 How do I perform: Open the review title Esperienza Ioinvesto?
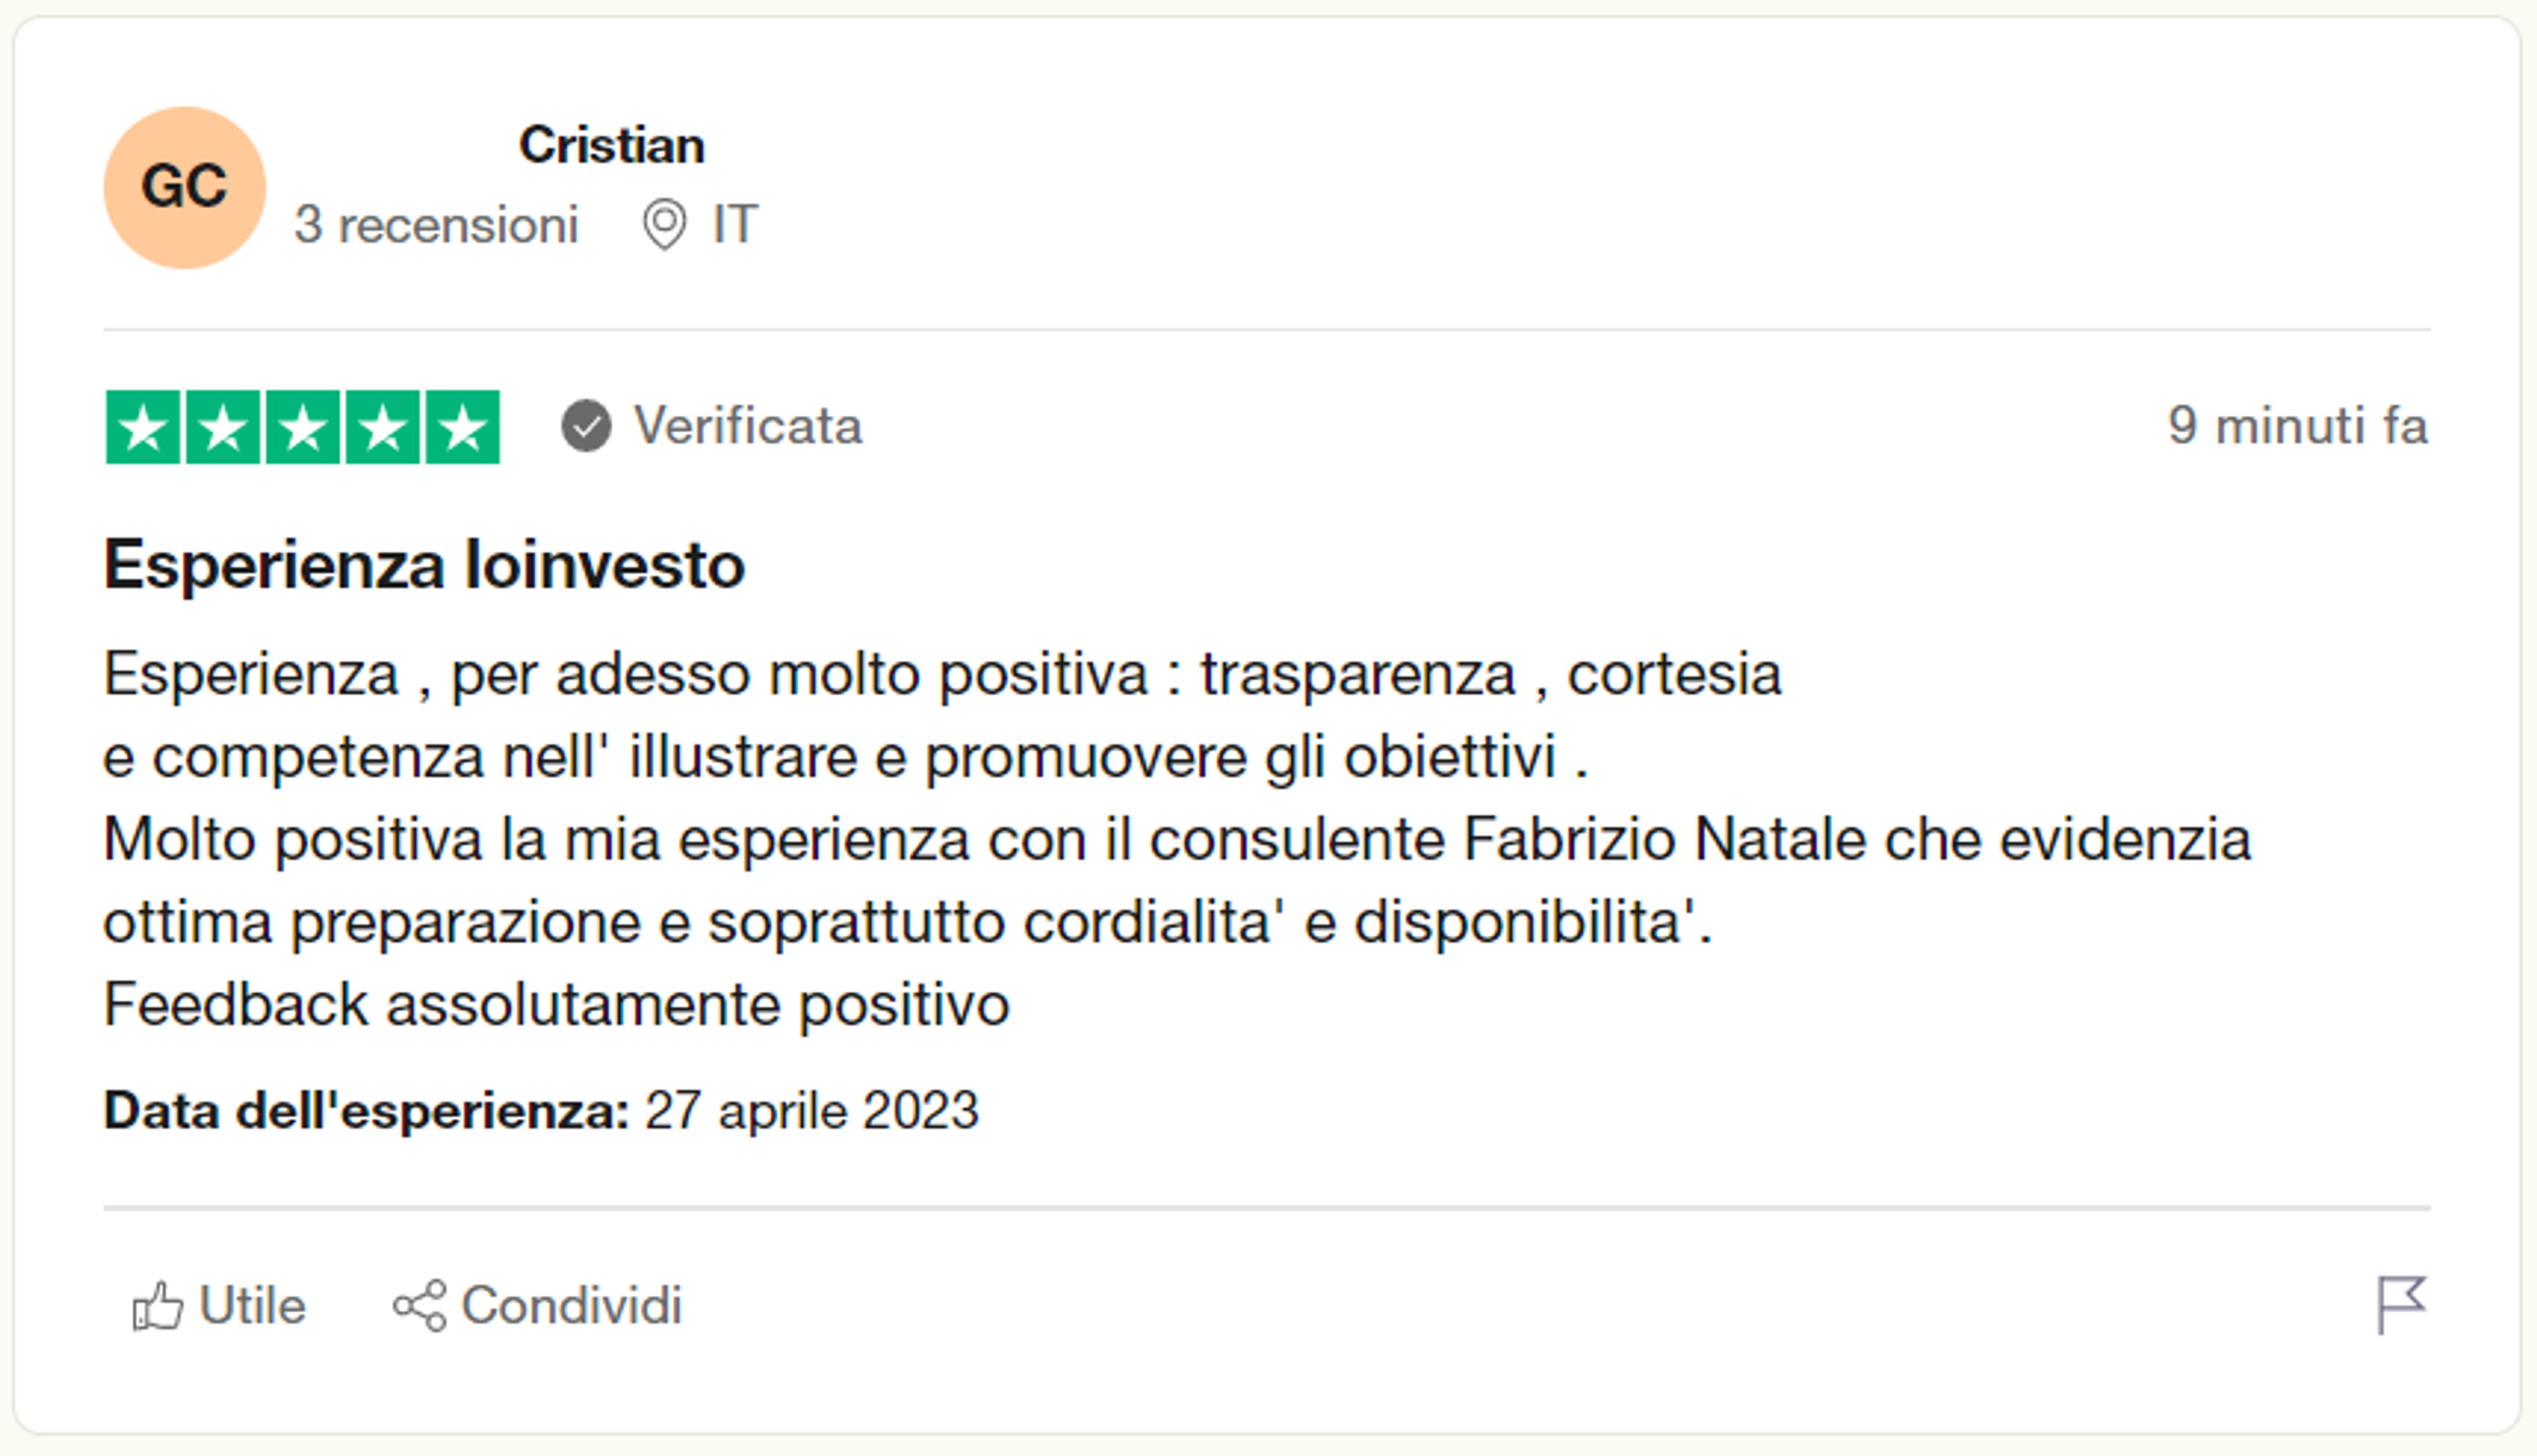click(x=424, y=565)
